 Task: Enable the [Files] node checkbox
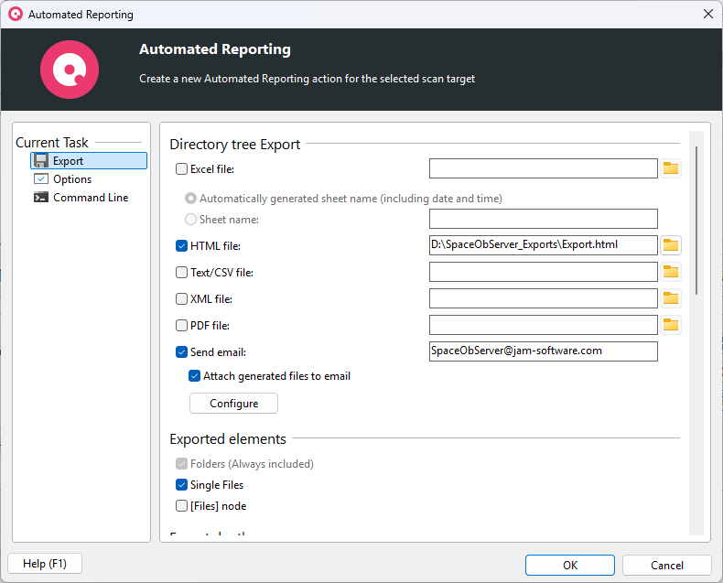pos(181,506)
